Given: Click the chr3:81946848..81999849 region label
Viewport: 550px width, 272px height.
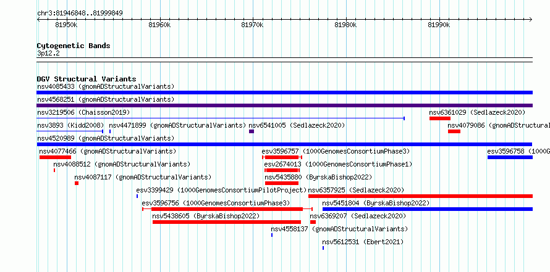Looking at the screenshot, I should coord(80,14).
